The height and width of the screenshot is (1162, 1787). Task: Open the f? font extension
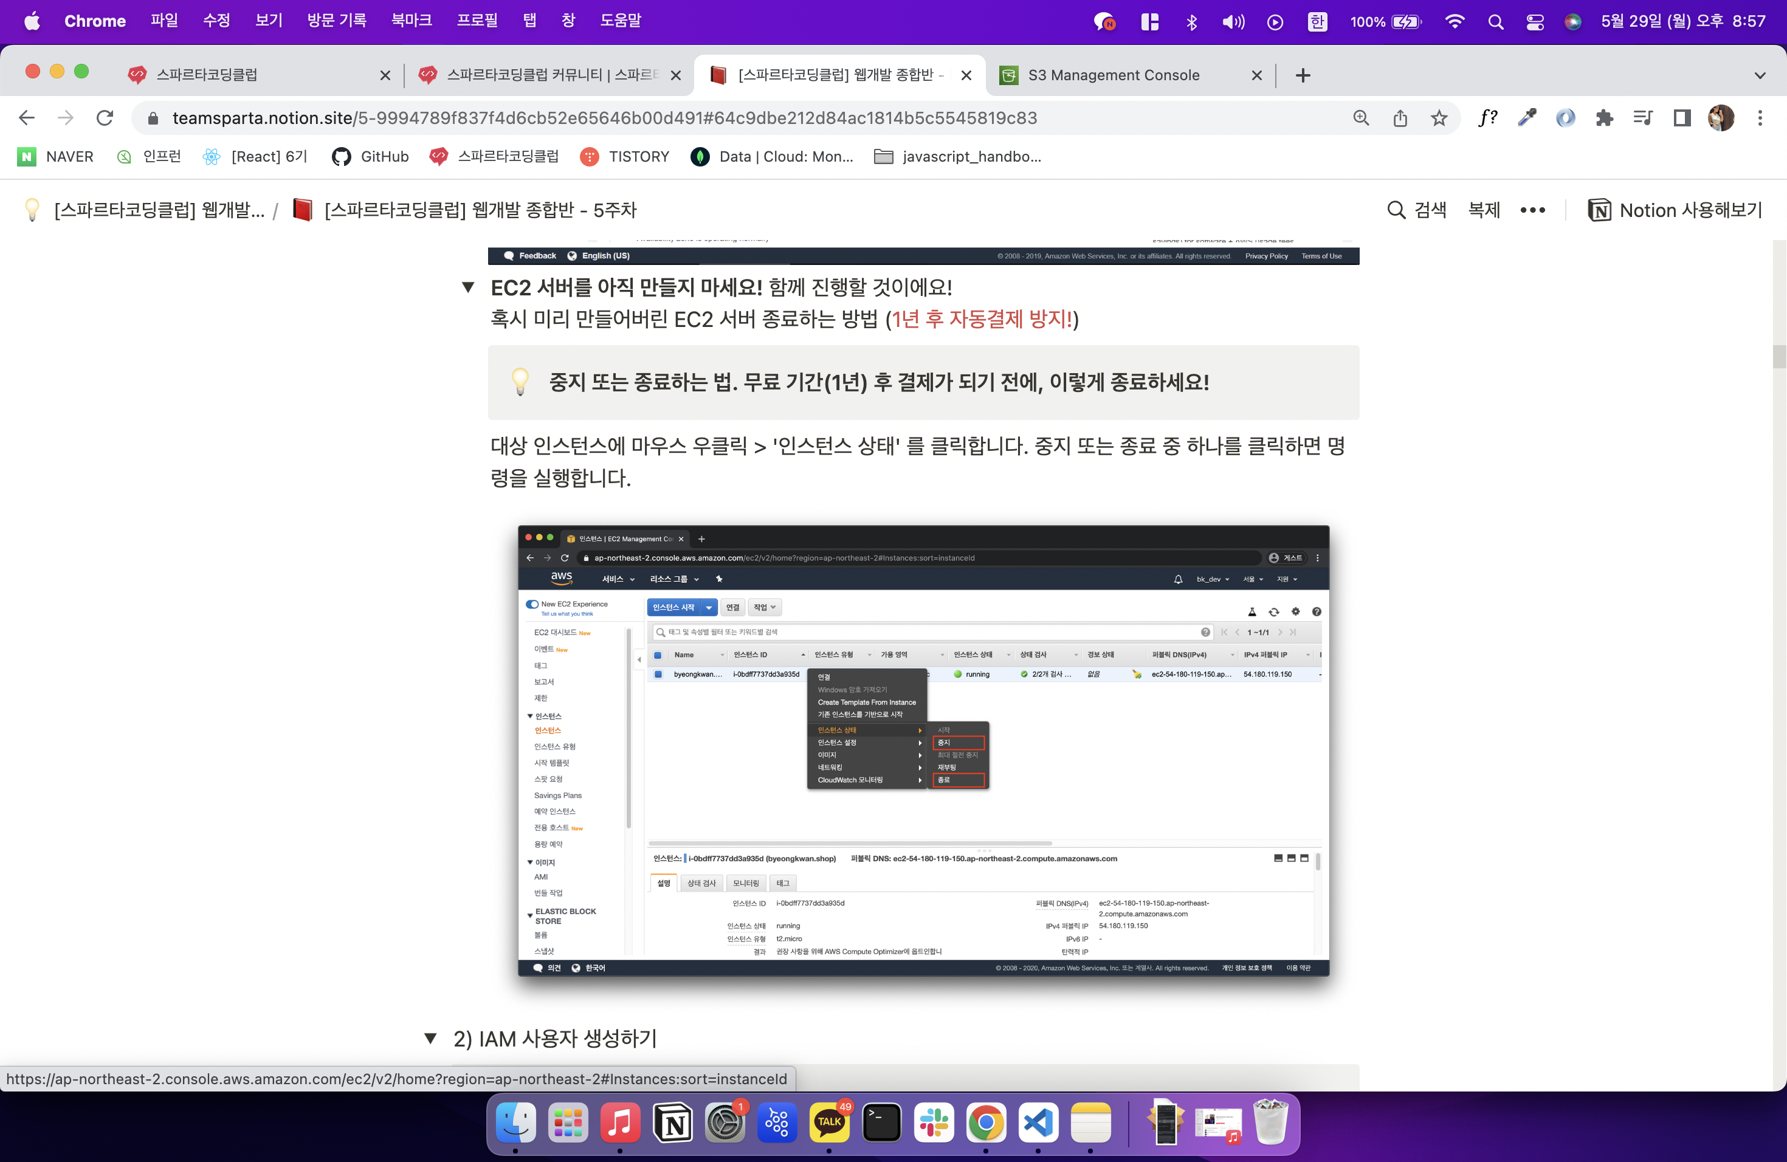point(1487,118)
